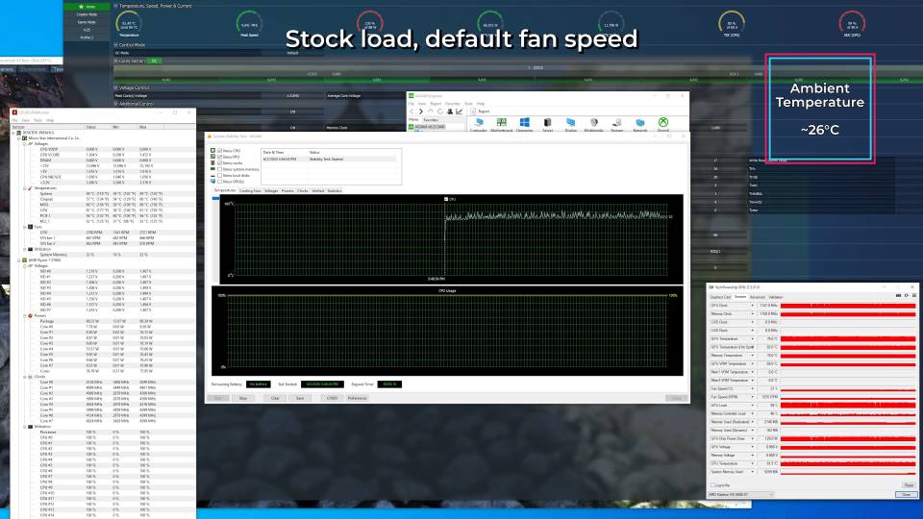The height and width of the screenshot is (519, 923).
Task: Open the GPU Clock sensor dropdown arrow
Action: [752, 306]
